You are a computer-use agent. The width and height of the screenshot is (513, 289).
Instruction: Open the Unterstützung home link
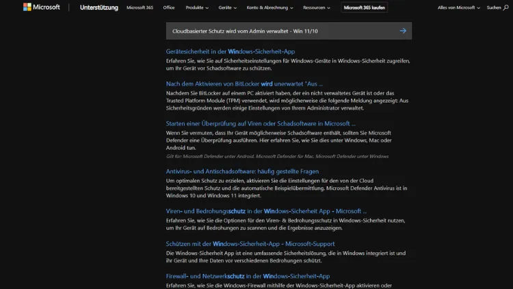tap(98, 8)
